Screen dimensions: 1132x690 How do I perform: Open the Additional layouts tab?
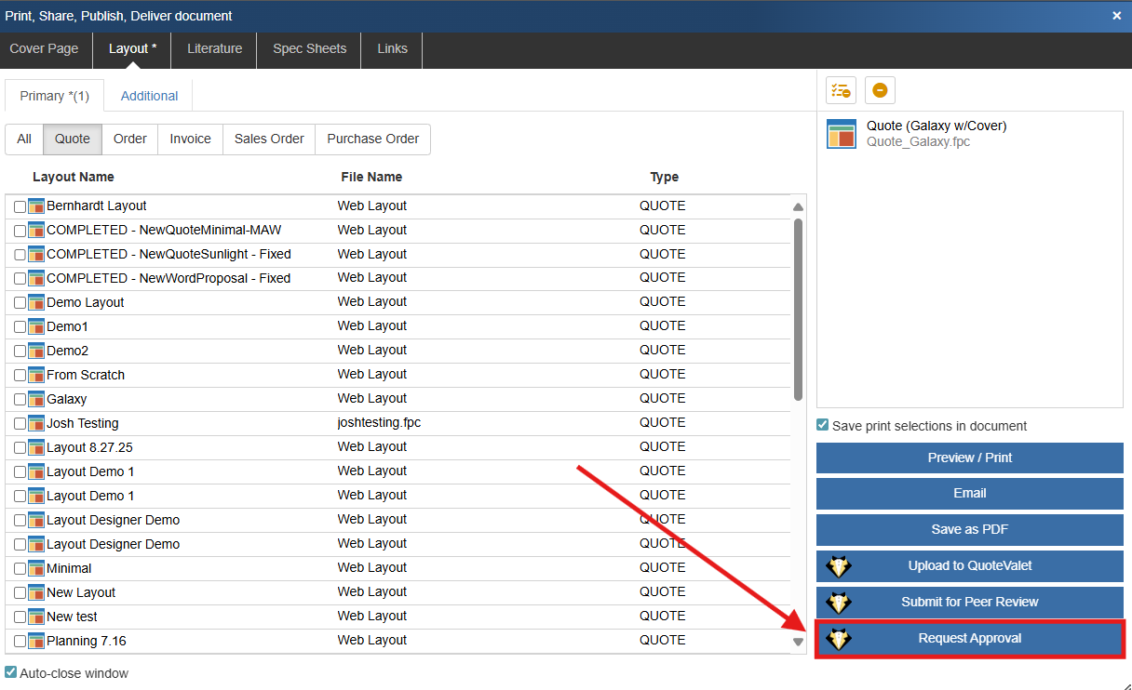pyautogui.click(x=149, y=96)
